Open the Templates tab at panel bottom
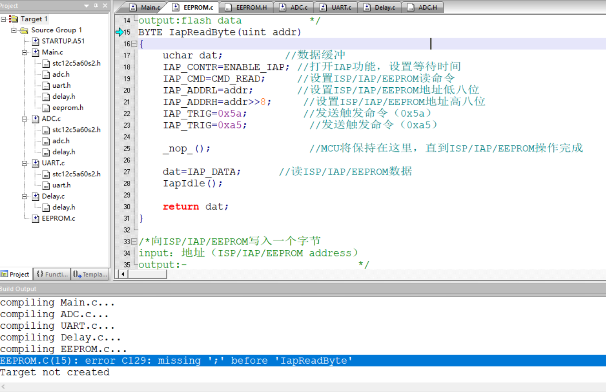Viewport: 606px width, 392px height. [90, 274]
